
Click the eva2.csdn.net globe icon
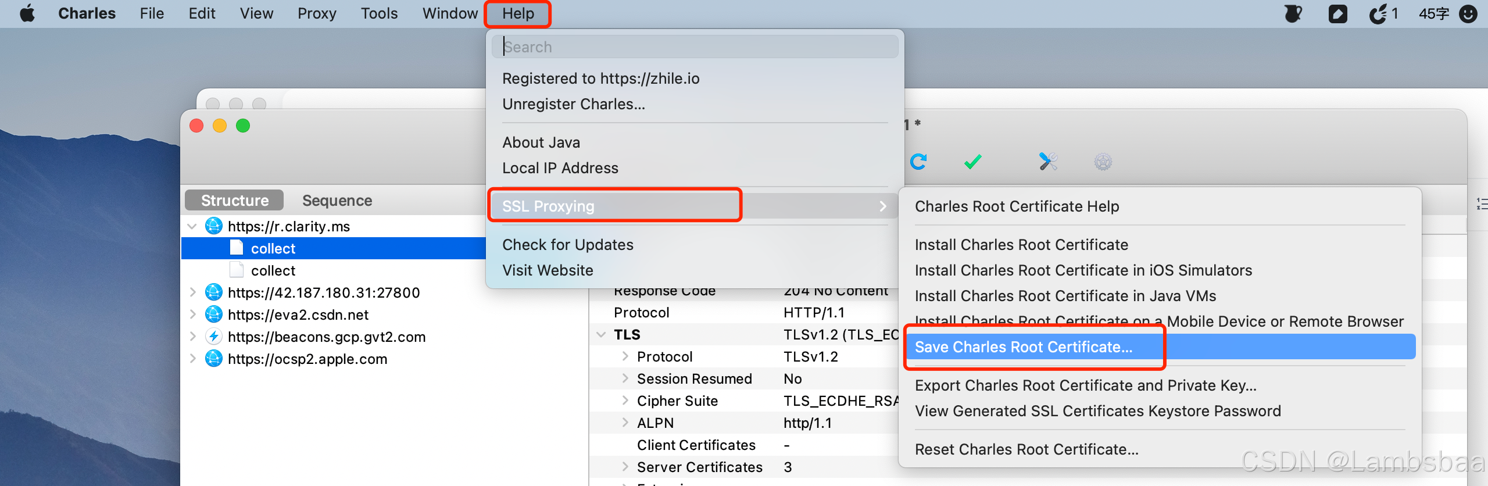pyautogui.click(x=214, y=314)
